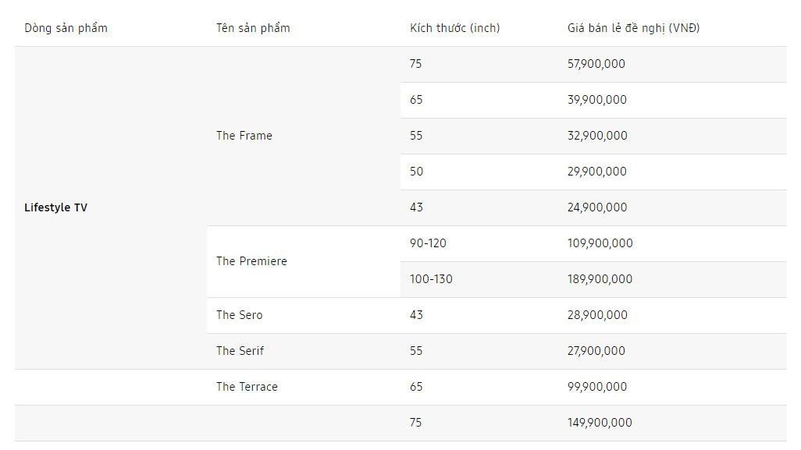Click "The Sero" product name
Screen dimensions: 801x450
click(x=239, y=315)
